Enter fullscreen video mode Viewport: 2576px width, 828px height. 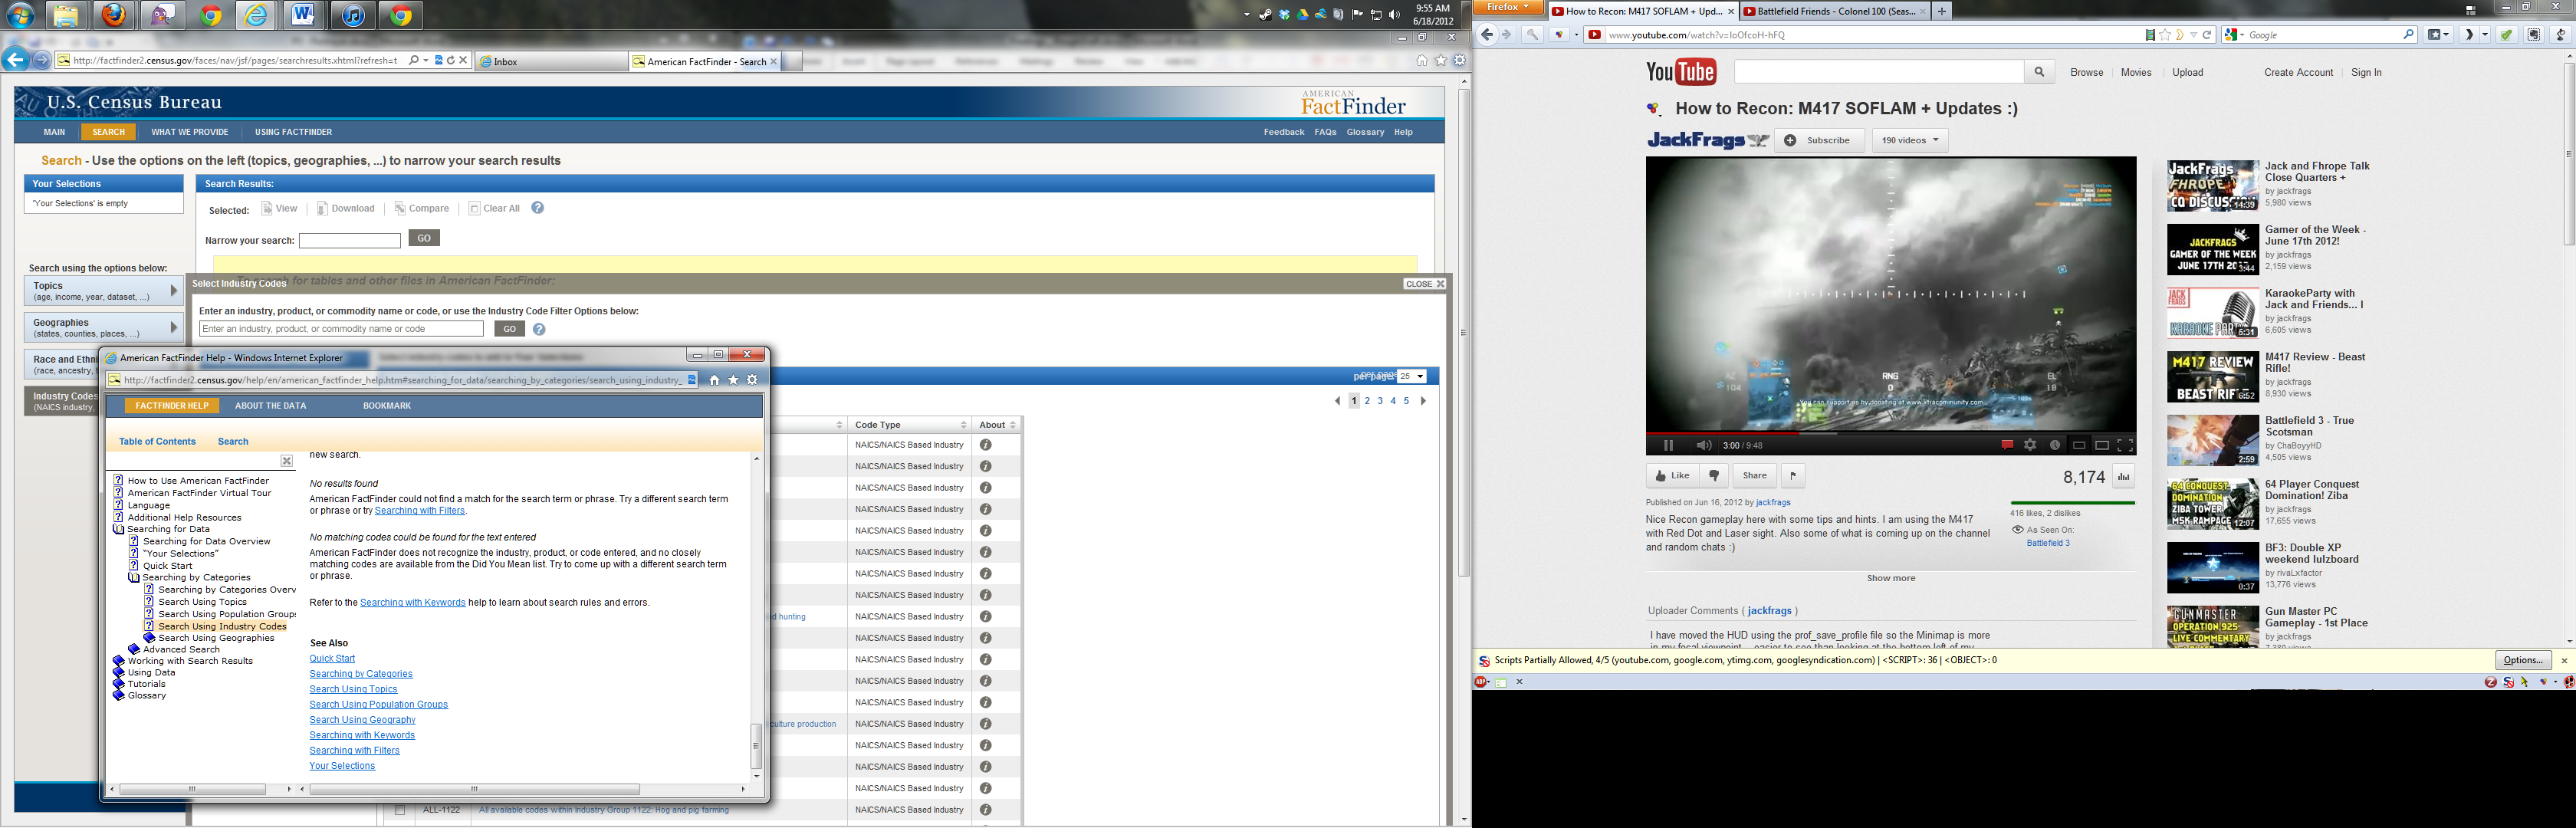click(x=2125, y=445)
